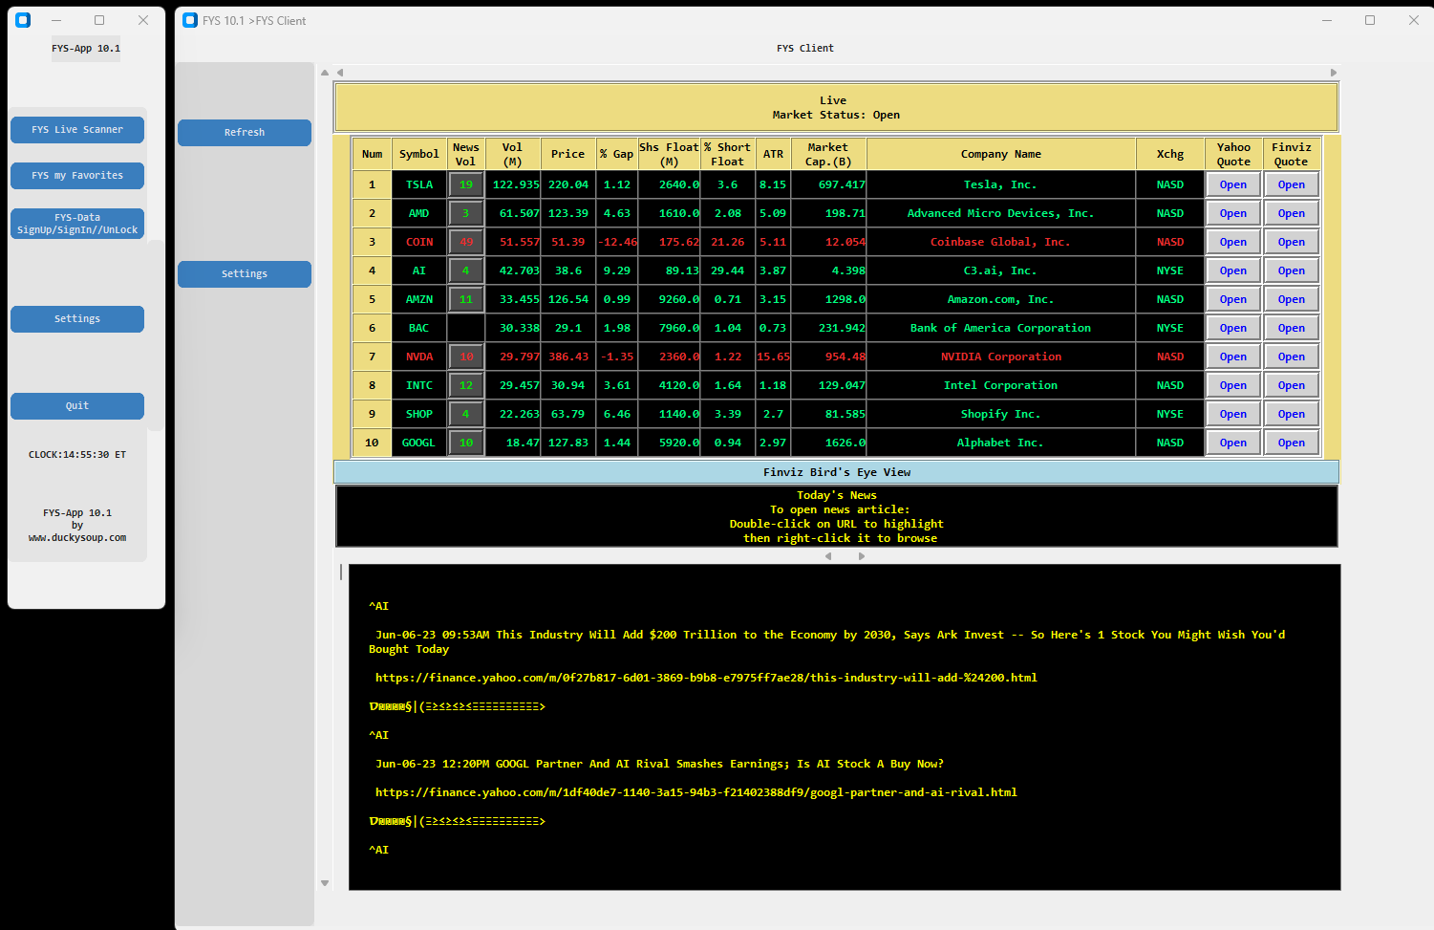
Task: Open Yahoo quote for AMD
Action: click(1232, 214)
